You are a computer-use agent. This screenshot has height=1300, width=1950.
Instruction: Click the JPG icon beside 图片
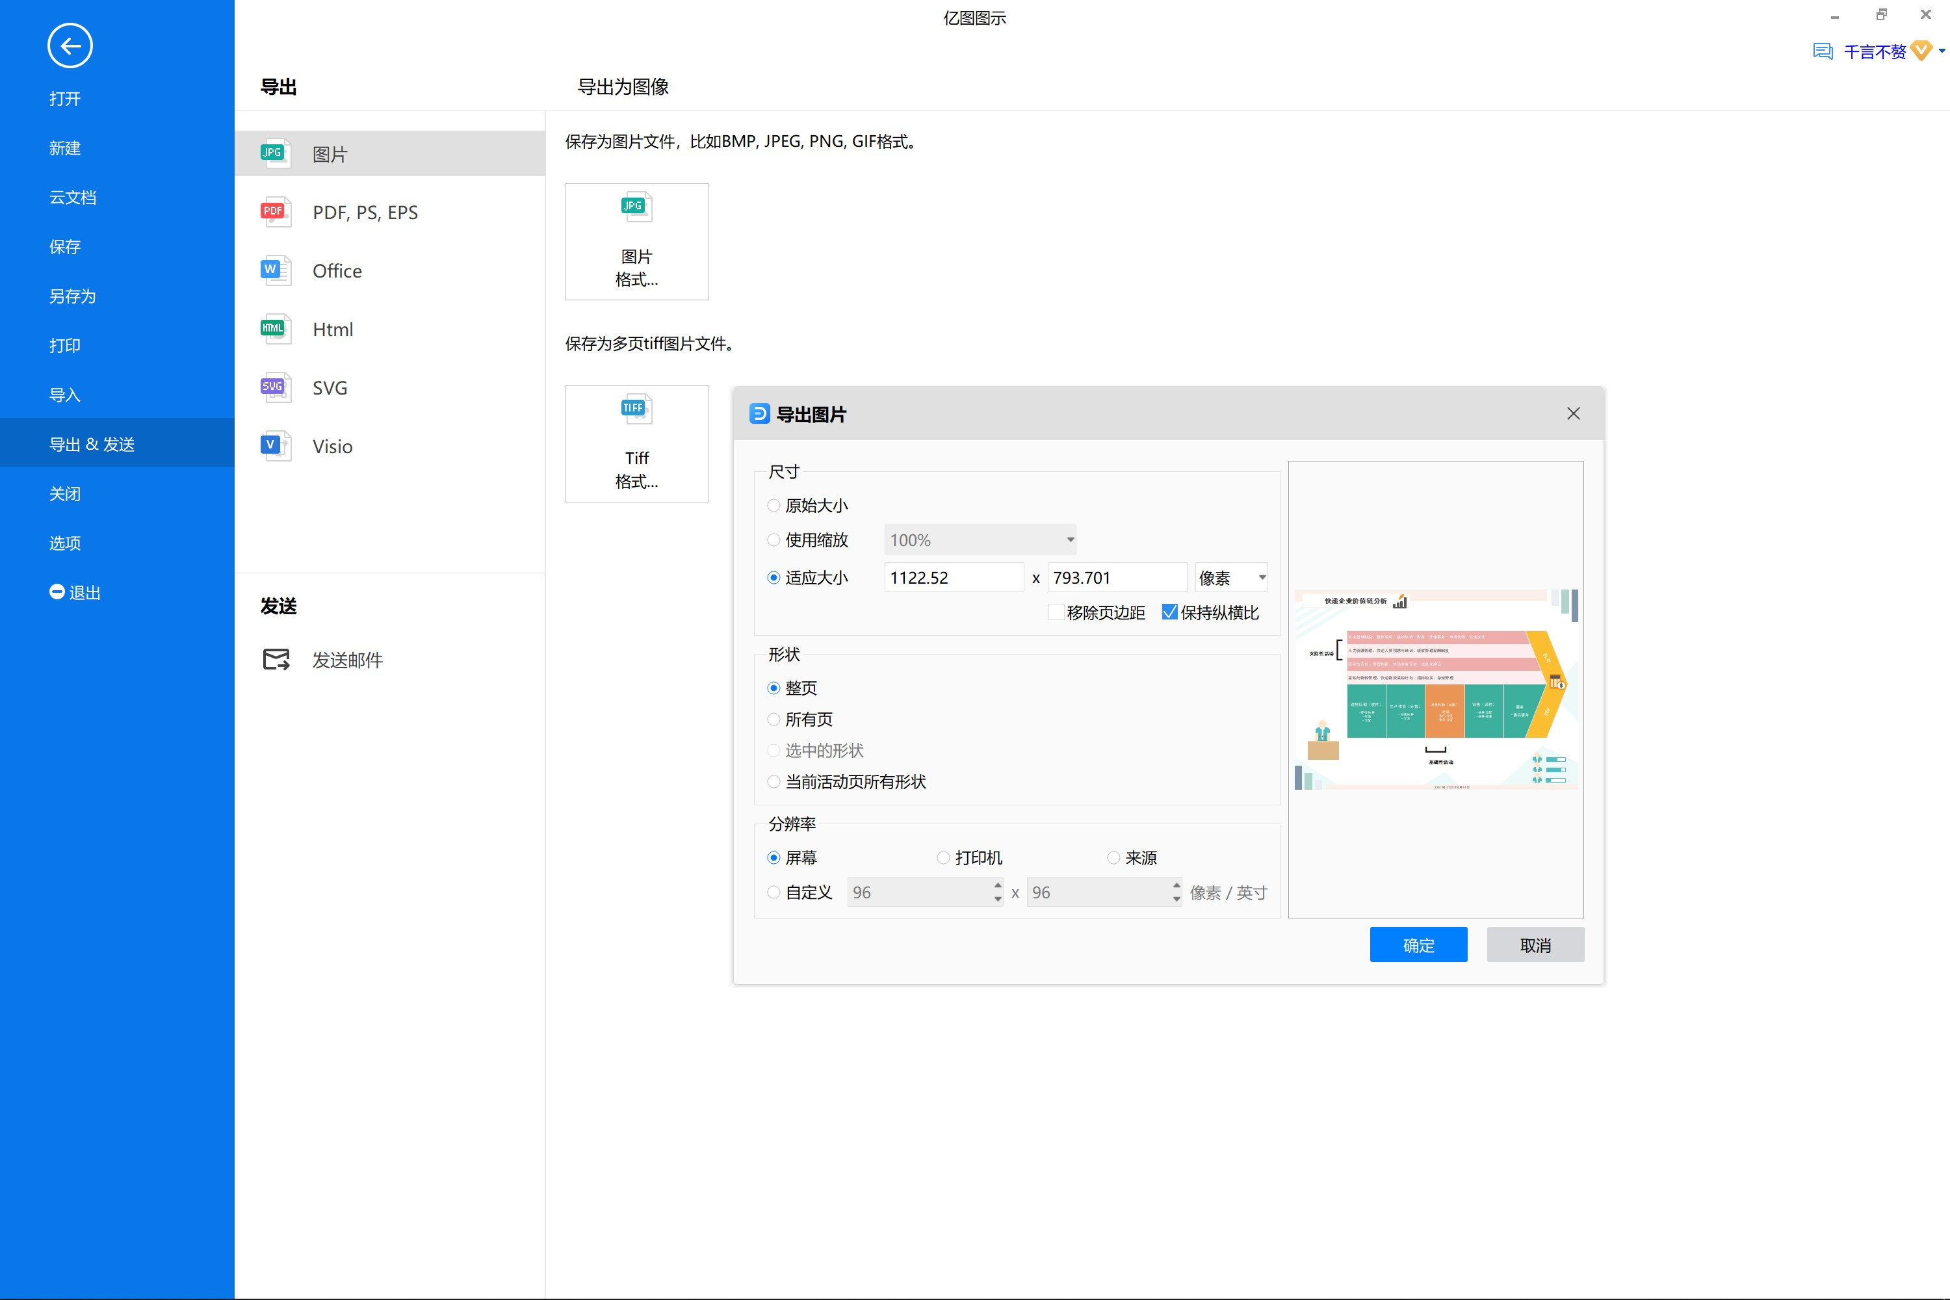[275, 153]
